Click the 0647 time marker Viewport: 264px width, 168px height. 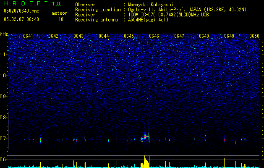point(179,36)
